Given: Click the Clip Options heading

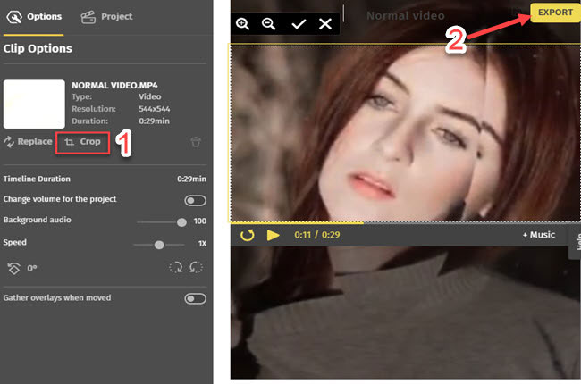Looking at the screenshot, I should [x=38, y=48].
